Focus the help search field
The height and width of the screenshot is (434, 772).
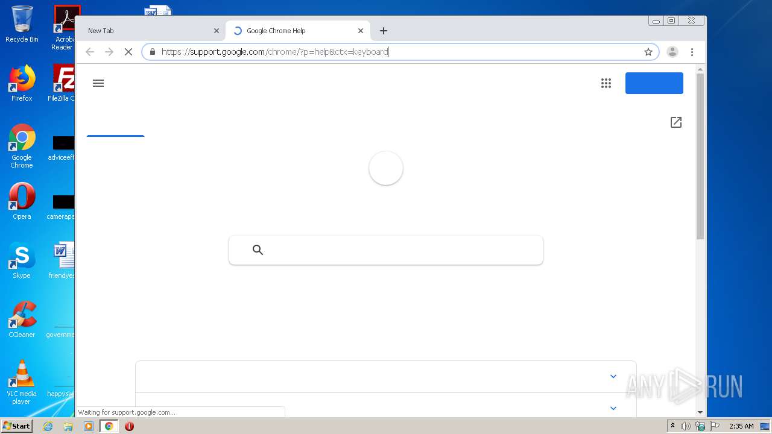(x=386, y=250)
